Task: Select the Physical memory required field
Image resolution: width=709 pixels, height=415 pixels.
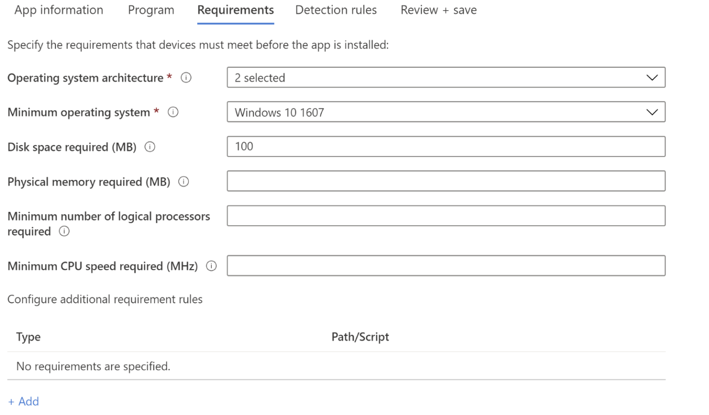Action: point(446,181)
